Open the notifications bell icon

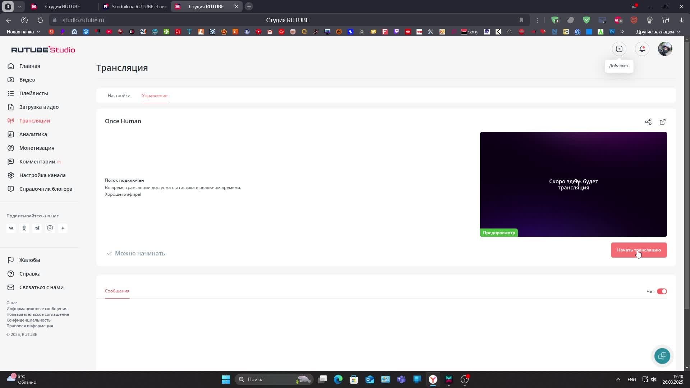click(x=642, y=49)
